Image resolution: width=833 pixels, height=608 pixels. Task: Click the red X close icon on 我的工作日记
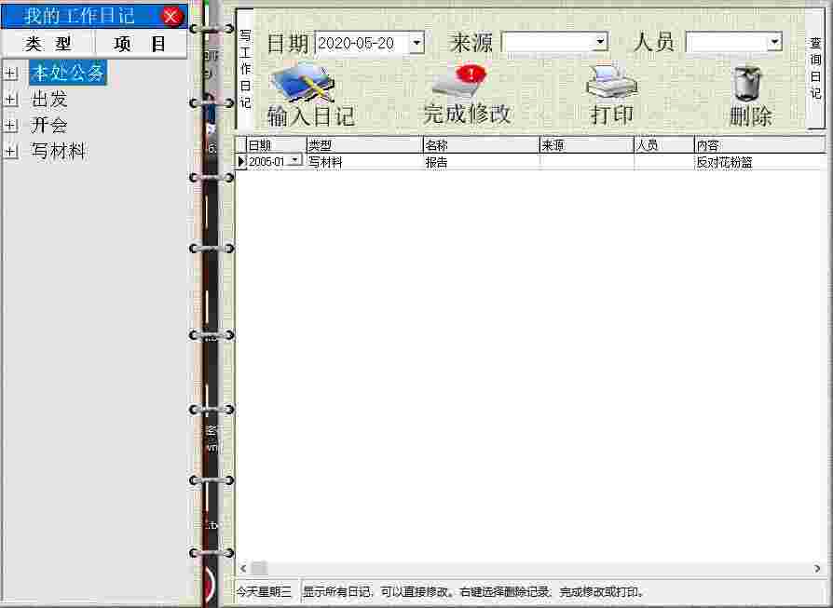click(x=171, y=15)
